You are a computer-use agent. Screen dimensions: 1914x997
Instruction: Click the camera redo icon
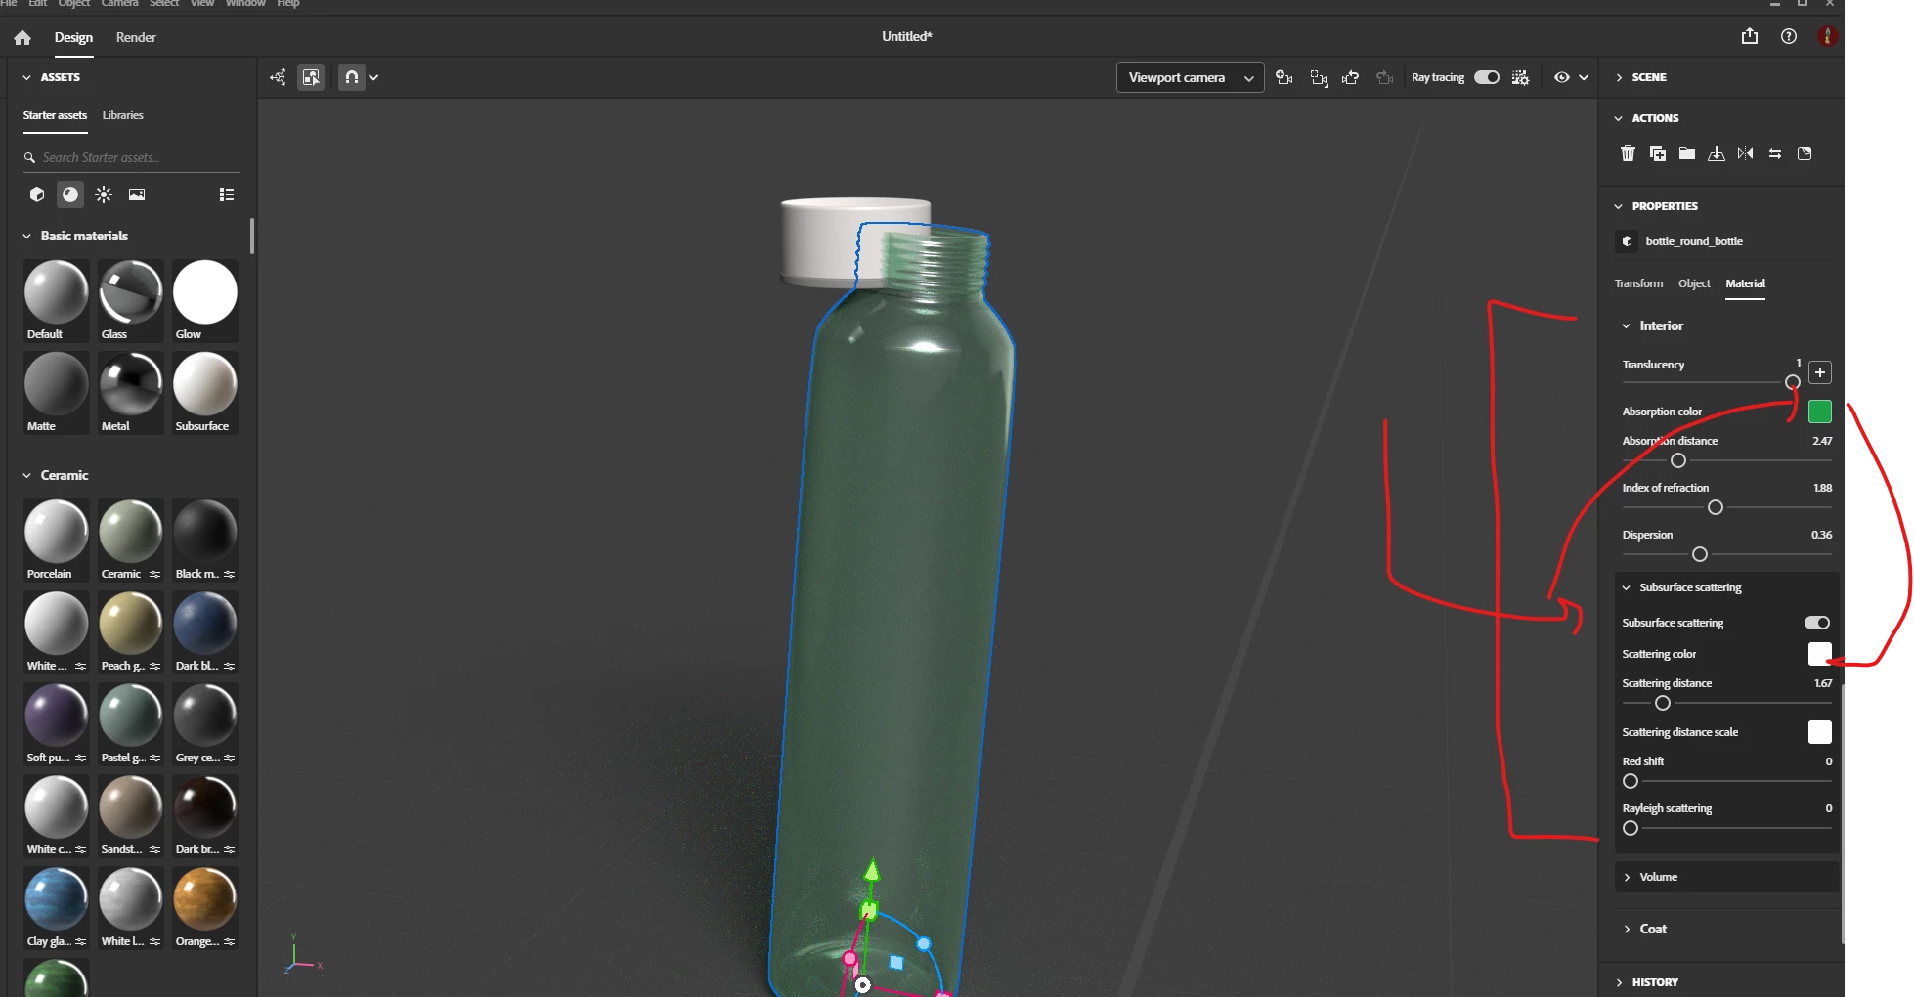[1384, 77]
